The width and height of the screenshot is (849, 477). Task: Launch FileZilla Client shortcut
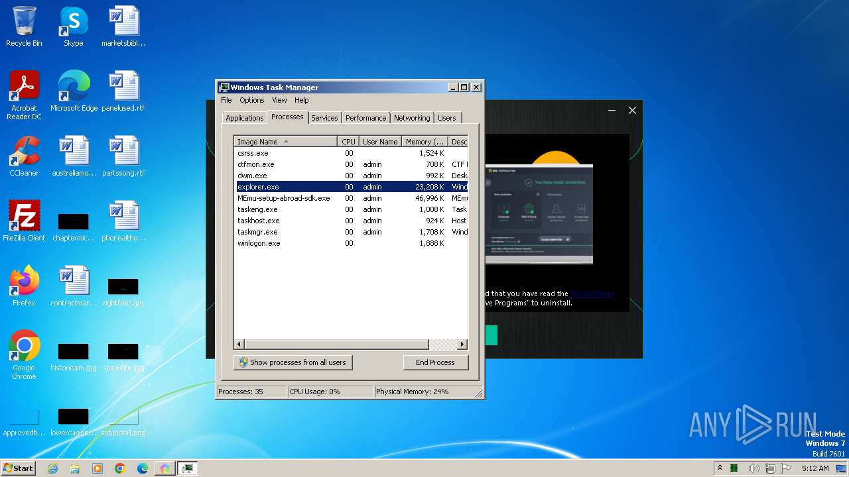(x=24, y=221)
